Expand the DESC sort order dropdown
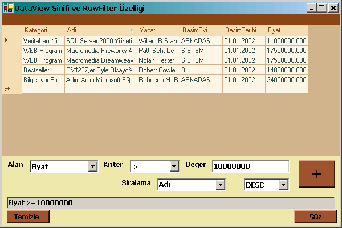Image resolution: width=342 pixels, height=228 pixels. point(283,185)
